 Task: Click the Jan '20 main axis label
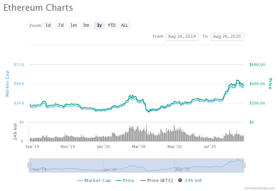click(103, 147)
